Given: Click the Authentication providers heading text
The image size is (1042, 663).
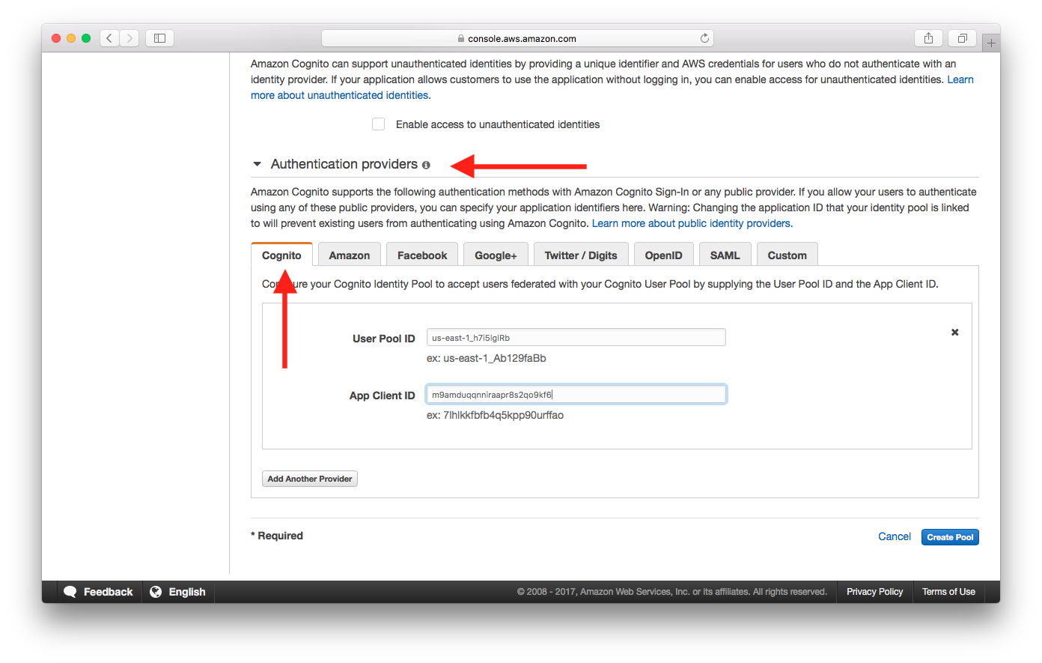Looking at the screenshot, I should pyautogui.click(x=344, y=164).
